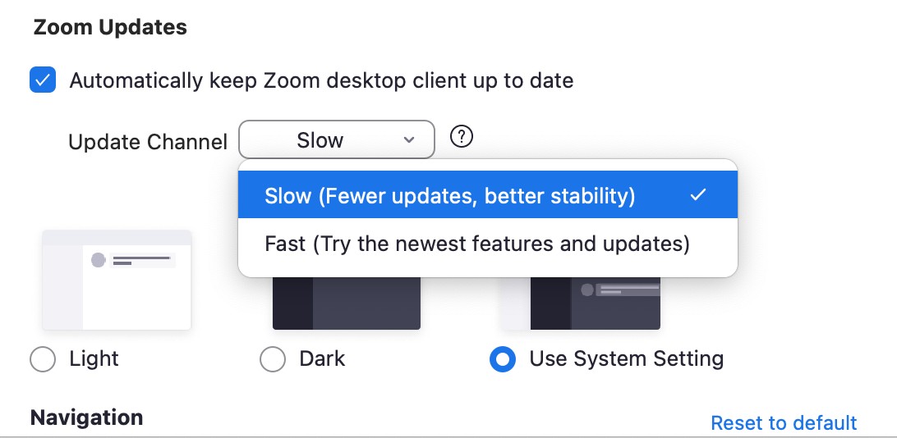The width and height of the screenshot is (897, 438).
Task: Click the 'Automatically keep Zoom desktop client' label text
Action: click(x=321, y=80)
